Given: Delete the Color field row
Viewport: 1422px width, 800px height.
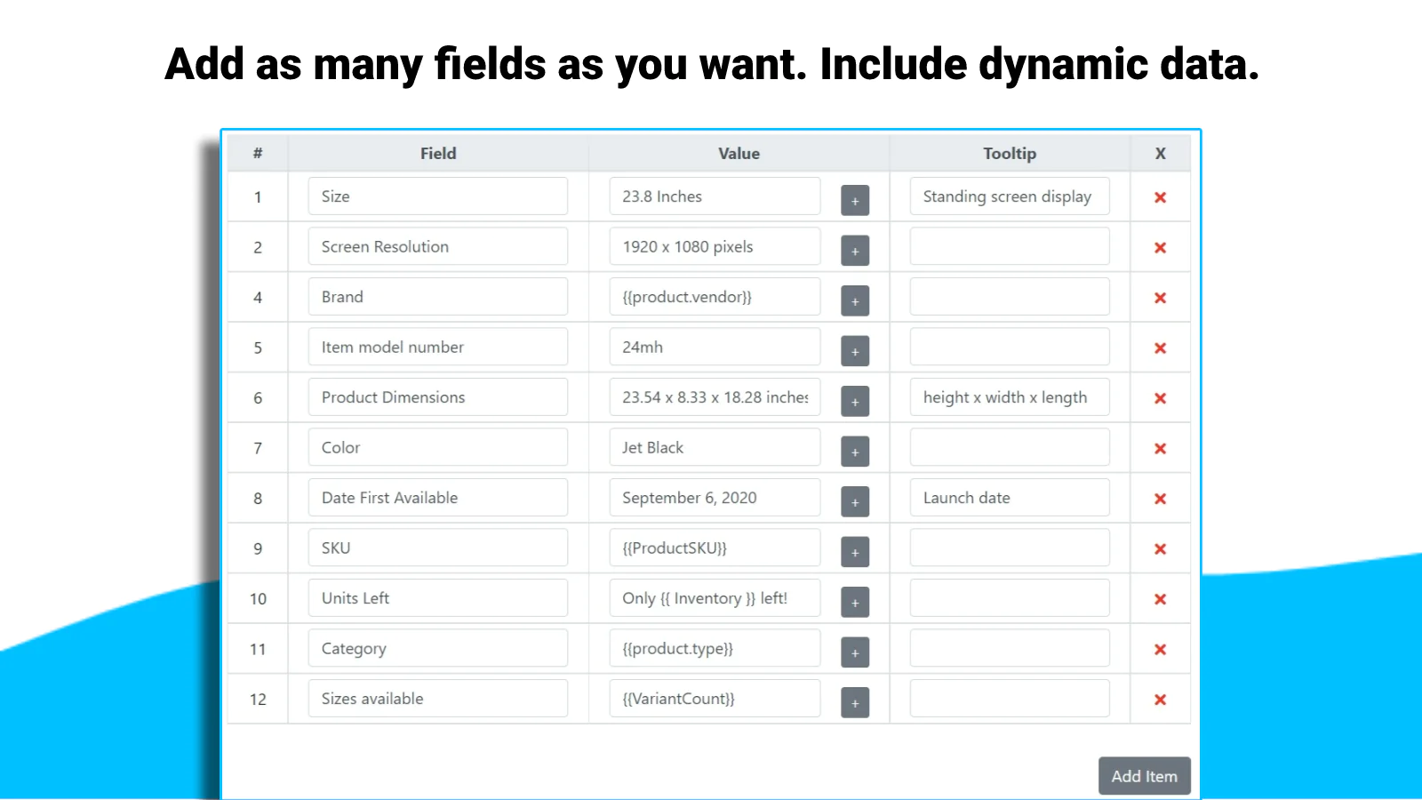Looking at the screenshot, I should click(x=1160, y=449).
